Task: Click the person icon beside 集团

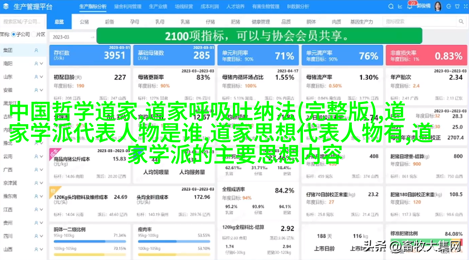Action: [x=36, y=51]
